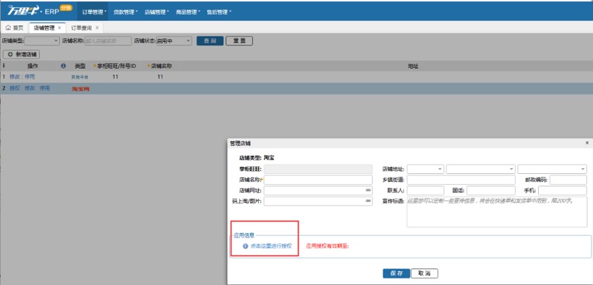The width and height of the screenshot is (593, 285).
Task: Click the 地址 column header
Action: point(413,66)
